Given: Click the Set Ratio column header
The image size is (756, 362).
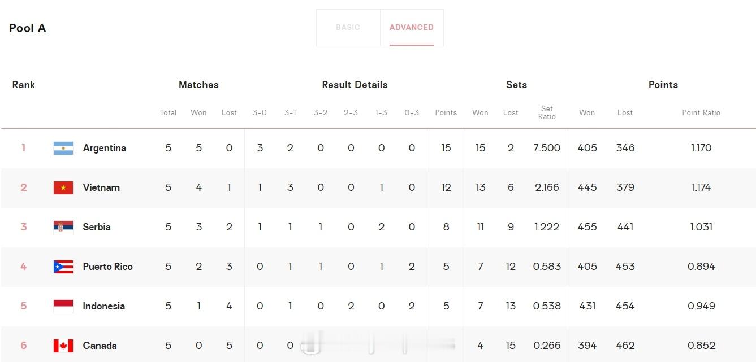Looking at the screenshot, I should point(547,112).
